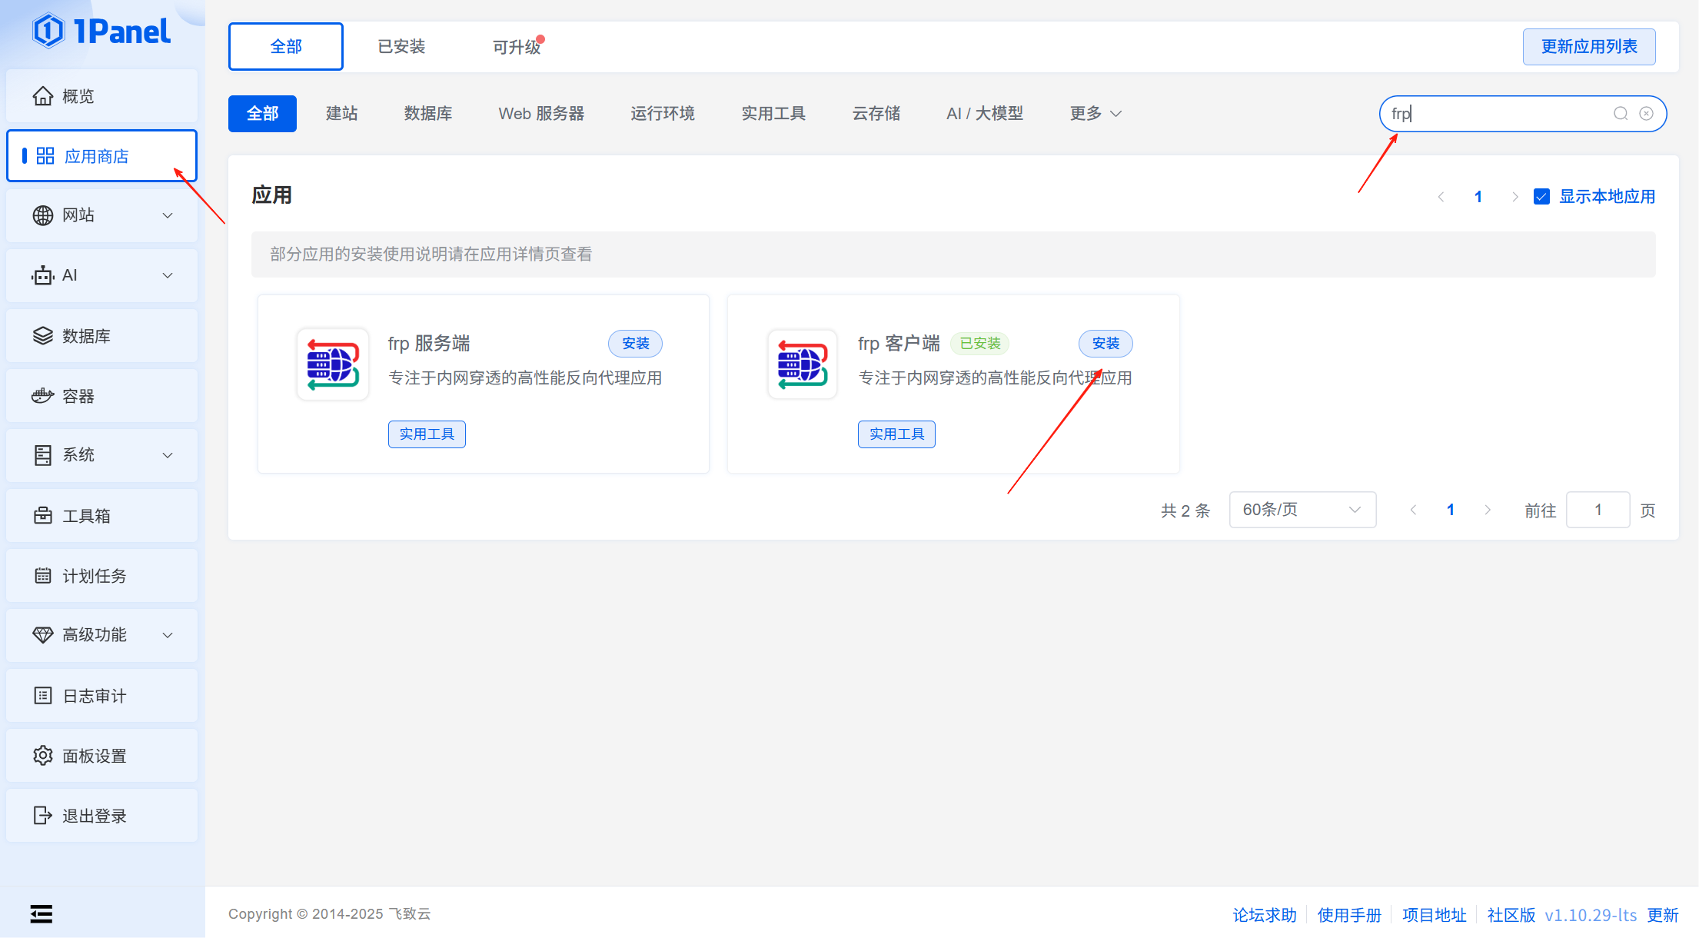Open the frp server app icon
Viewport: 1699px width, 938px height.
[333, 364]
